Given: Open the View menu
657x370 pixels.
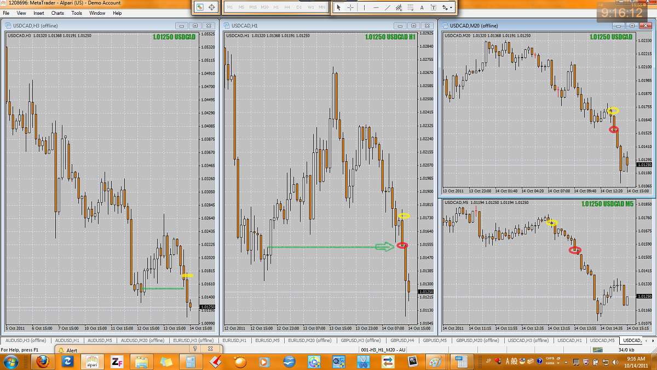Looking at the screenshot, I should tap(21, 13).
